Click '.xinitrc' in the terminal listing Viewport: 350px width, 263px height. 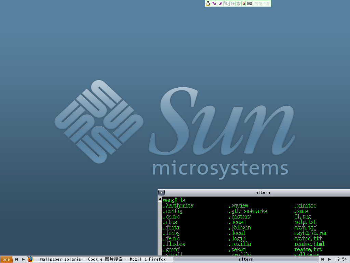[x=305, y=205]
